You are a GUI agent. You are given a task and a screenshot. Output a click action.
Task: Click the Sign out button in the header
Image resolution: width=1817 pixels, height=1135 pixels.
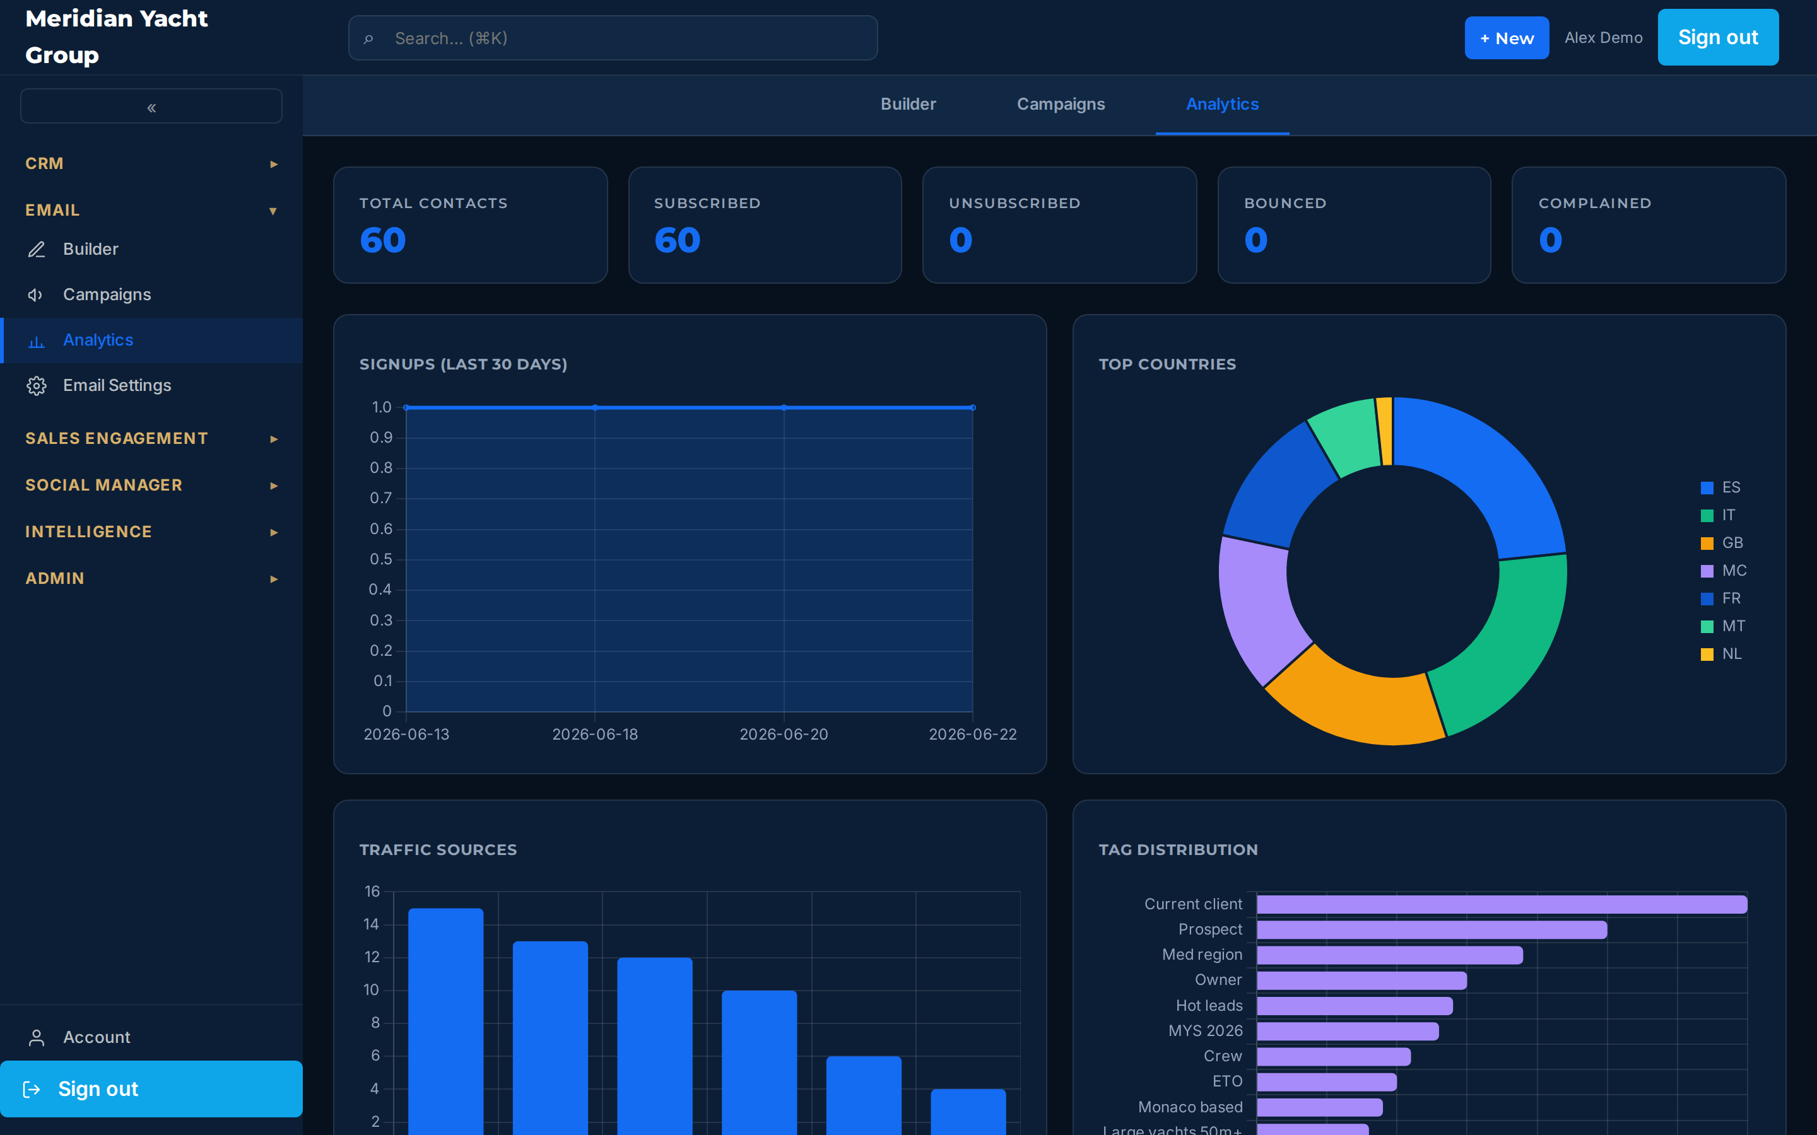pyautogui.click(x=1718, y=38)
